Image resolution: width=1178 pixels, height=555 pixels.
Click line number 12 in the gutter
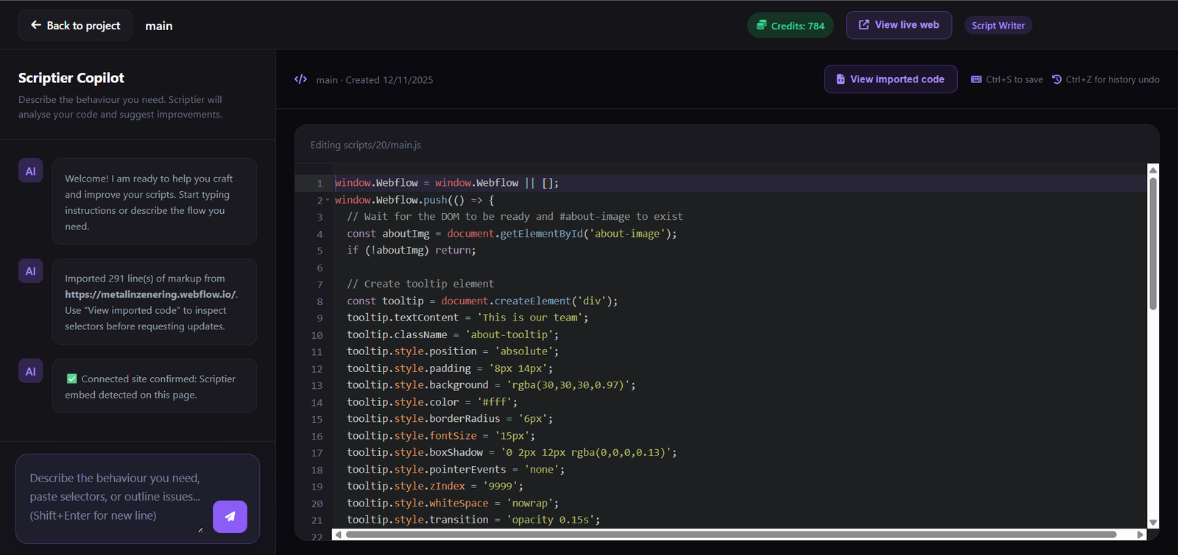tap(317, 369)
